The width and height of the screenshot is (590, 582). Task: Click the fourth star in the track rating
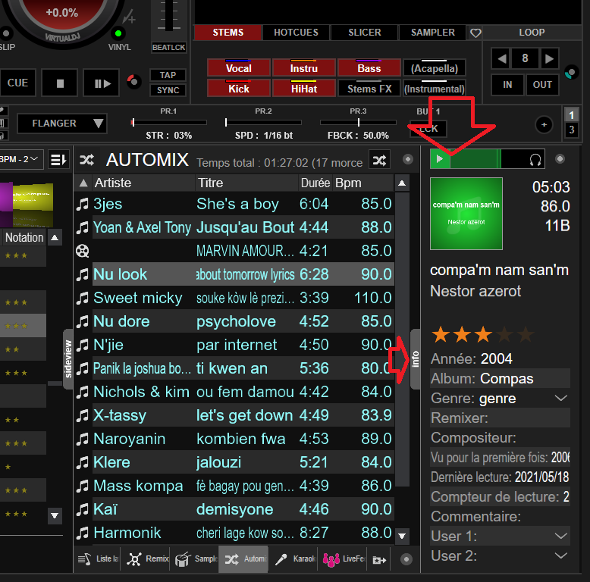pos(504,334)
